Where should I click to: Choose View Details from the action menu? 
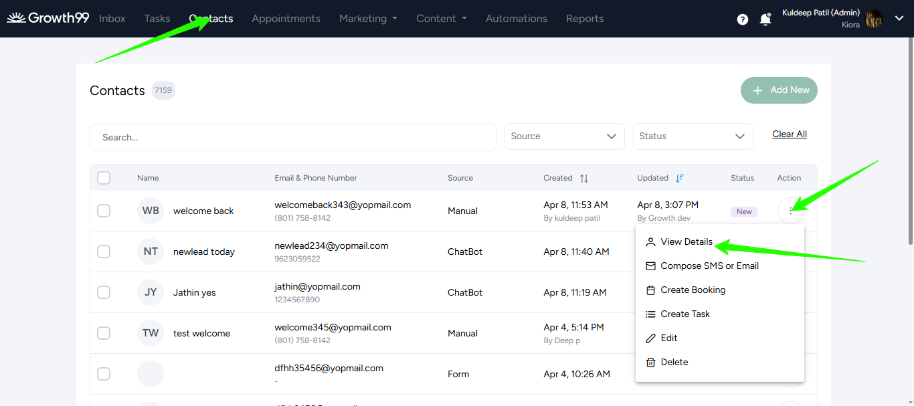(686, 242)
